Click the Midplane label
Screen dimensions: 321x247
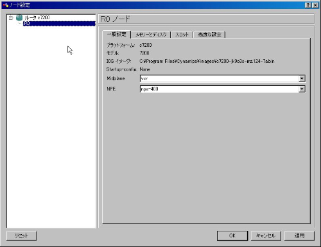pos(116,78)
